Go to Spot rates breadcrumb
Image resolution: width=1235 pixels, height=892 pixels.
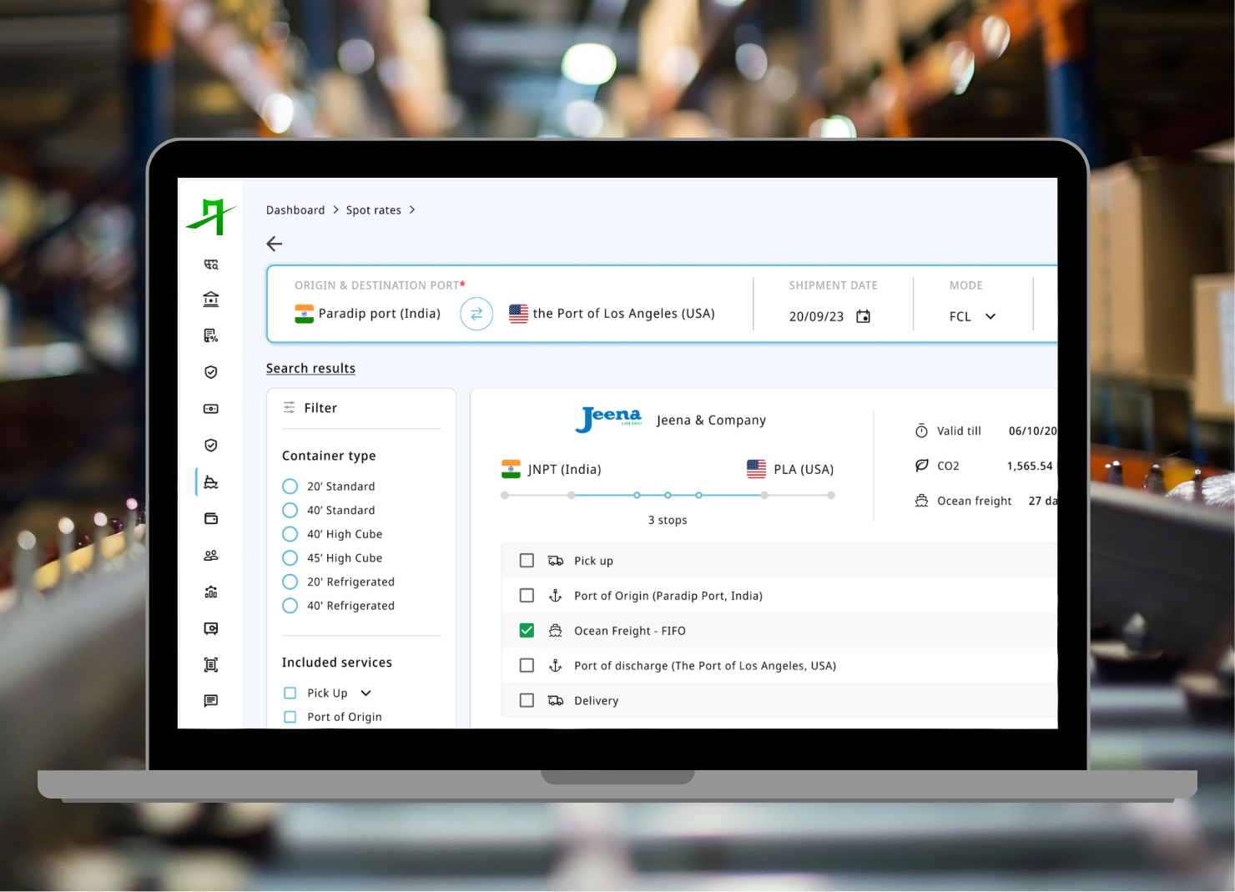pyautogui.click(x=374, y=210)
